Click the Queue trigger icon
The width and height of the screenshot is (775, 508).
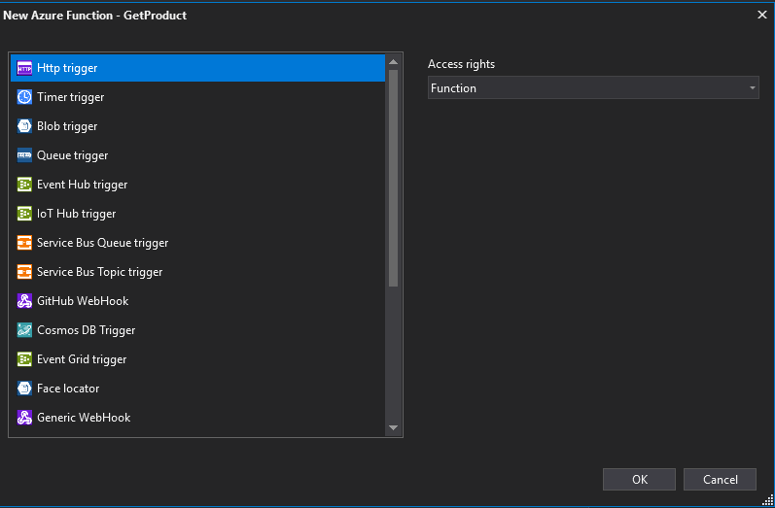pos(24,155)
